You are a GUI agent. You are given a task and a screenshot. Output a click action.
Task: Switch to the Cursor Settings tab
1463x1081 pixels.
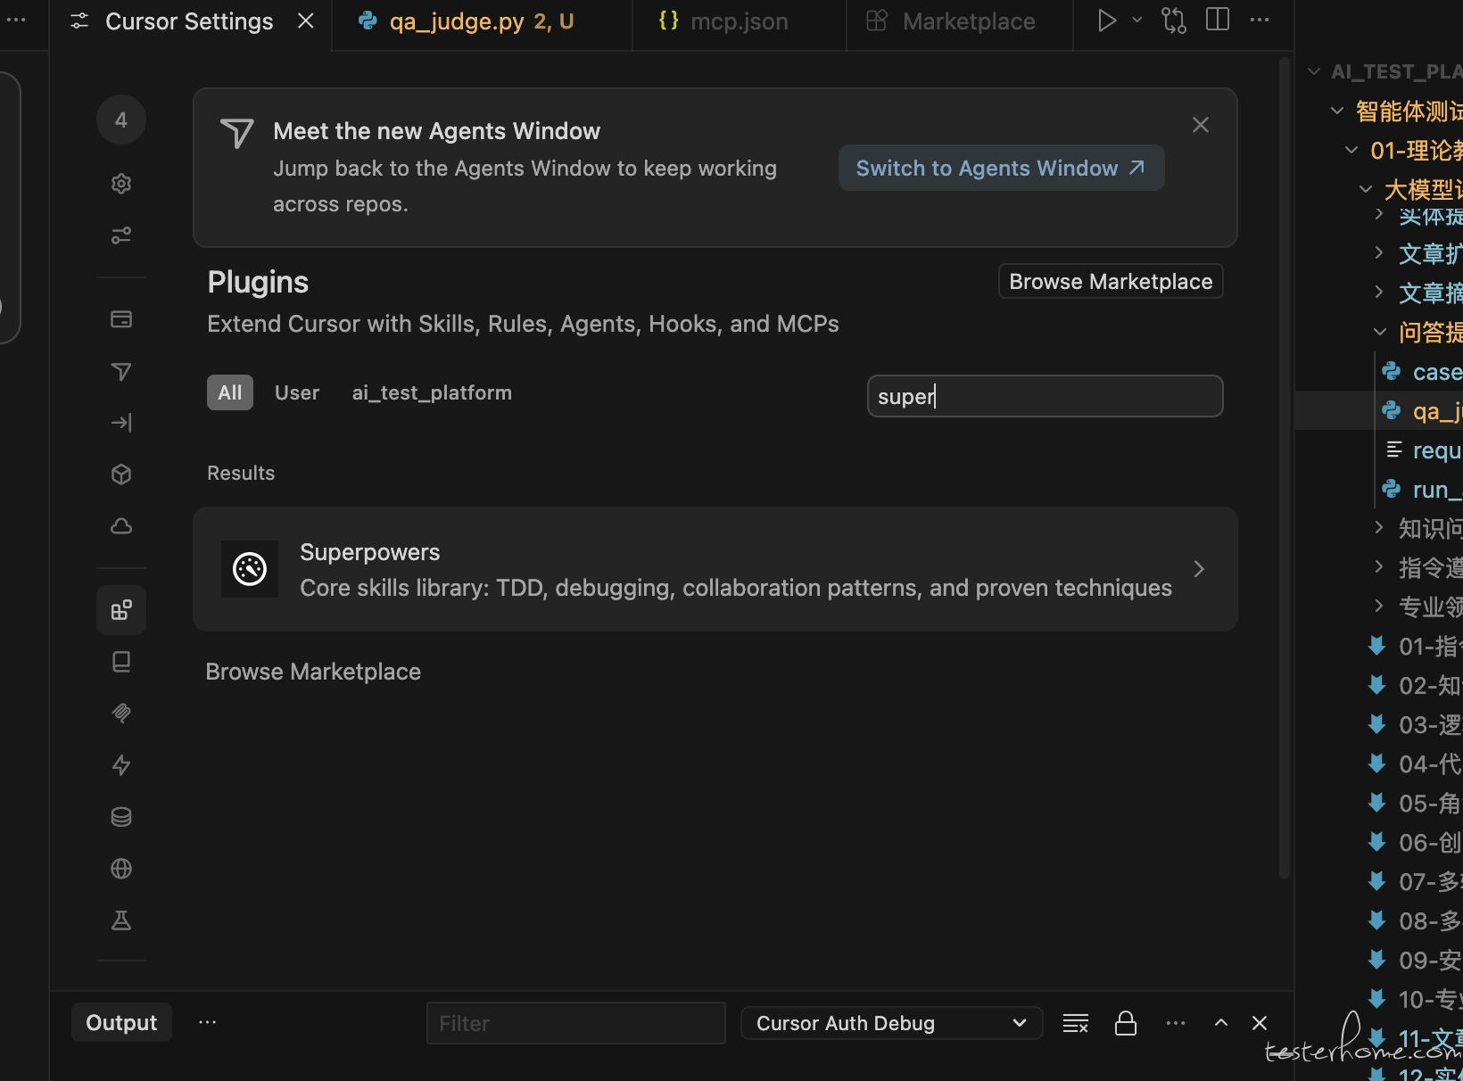tap(189, 21)
